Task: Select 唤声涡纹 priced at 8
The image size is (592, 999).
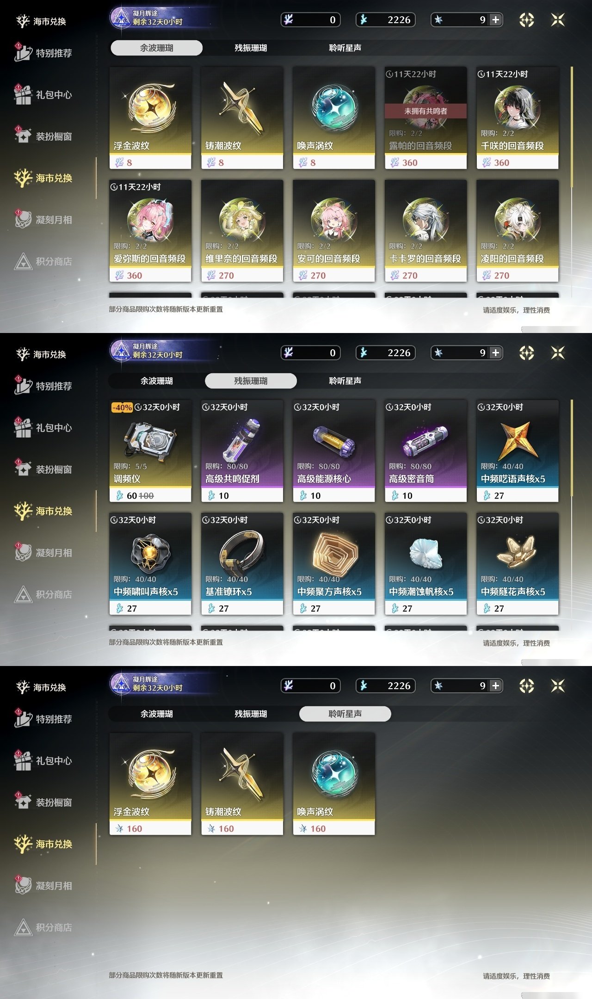Action: tap(334, 118)
